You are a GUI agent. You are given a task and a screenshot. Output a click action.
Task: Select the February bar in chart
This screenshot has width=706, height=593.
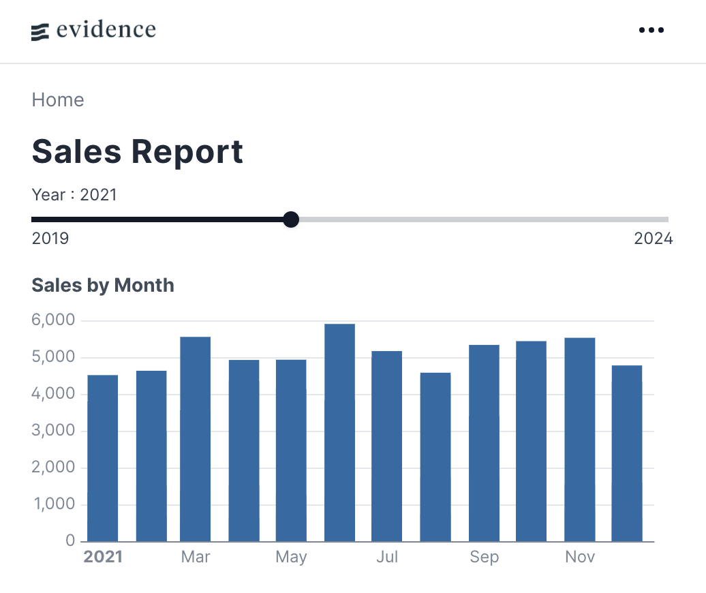(151, 456)
